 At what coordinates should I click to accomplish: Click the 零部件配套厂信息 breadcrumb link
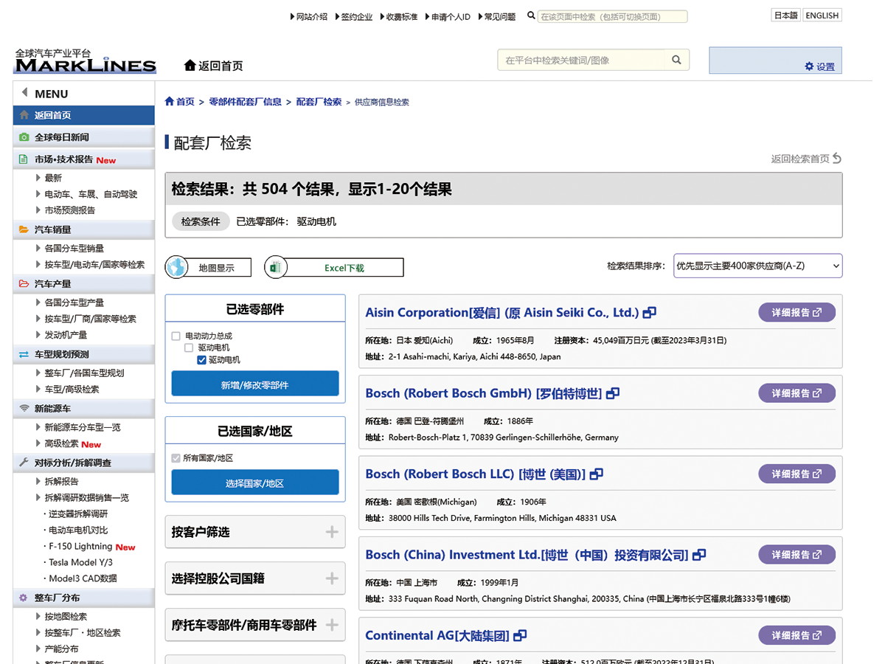tap(246, 102)
